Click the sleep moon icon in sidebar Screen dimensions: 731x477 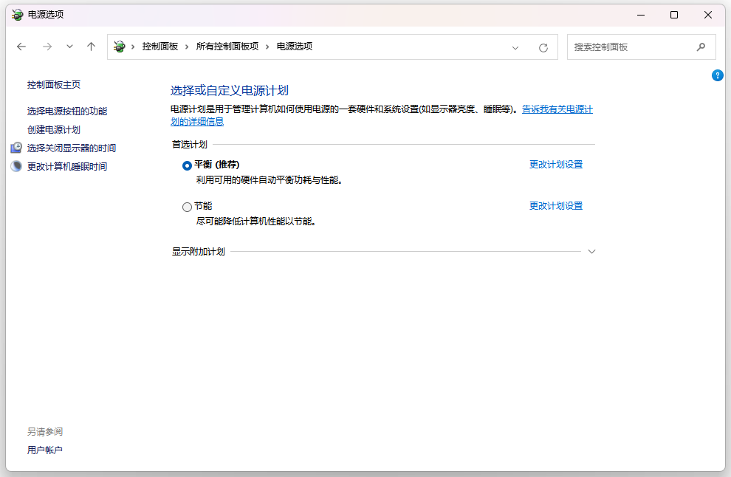16,166
